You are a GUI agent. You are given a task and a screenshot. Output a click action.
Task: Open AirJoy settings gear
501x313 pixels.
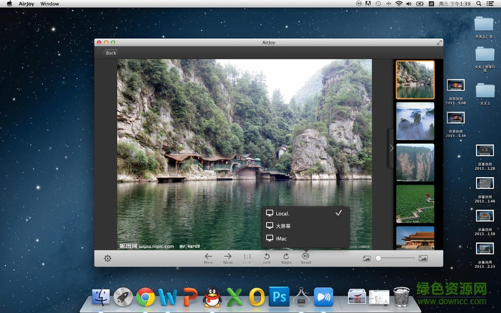108,258
